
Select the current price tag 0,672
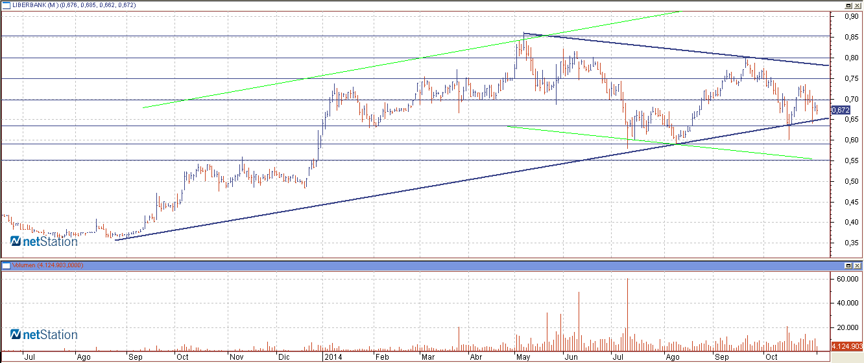click(x=841, y=111)
